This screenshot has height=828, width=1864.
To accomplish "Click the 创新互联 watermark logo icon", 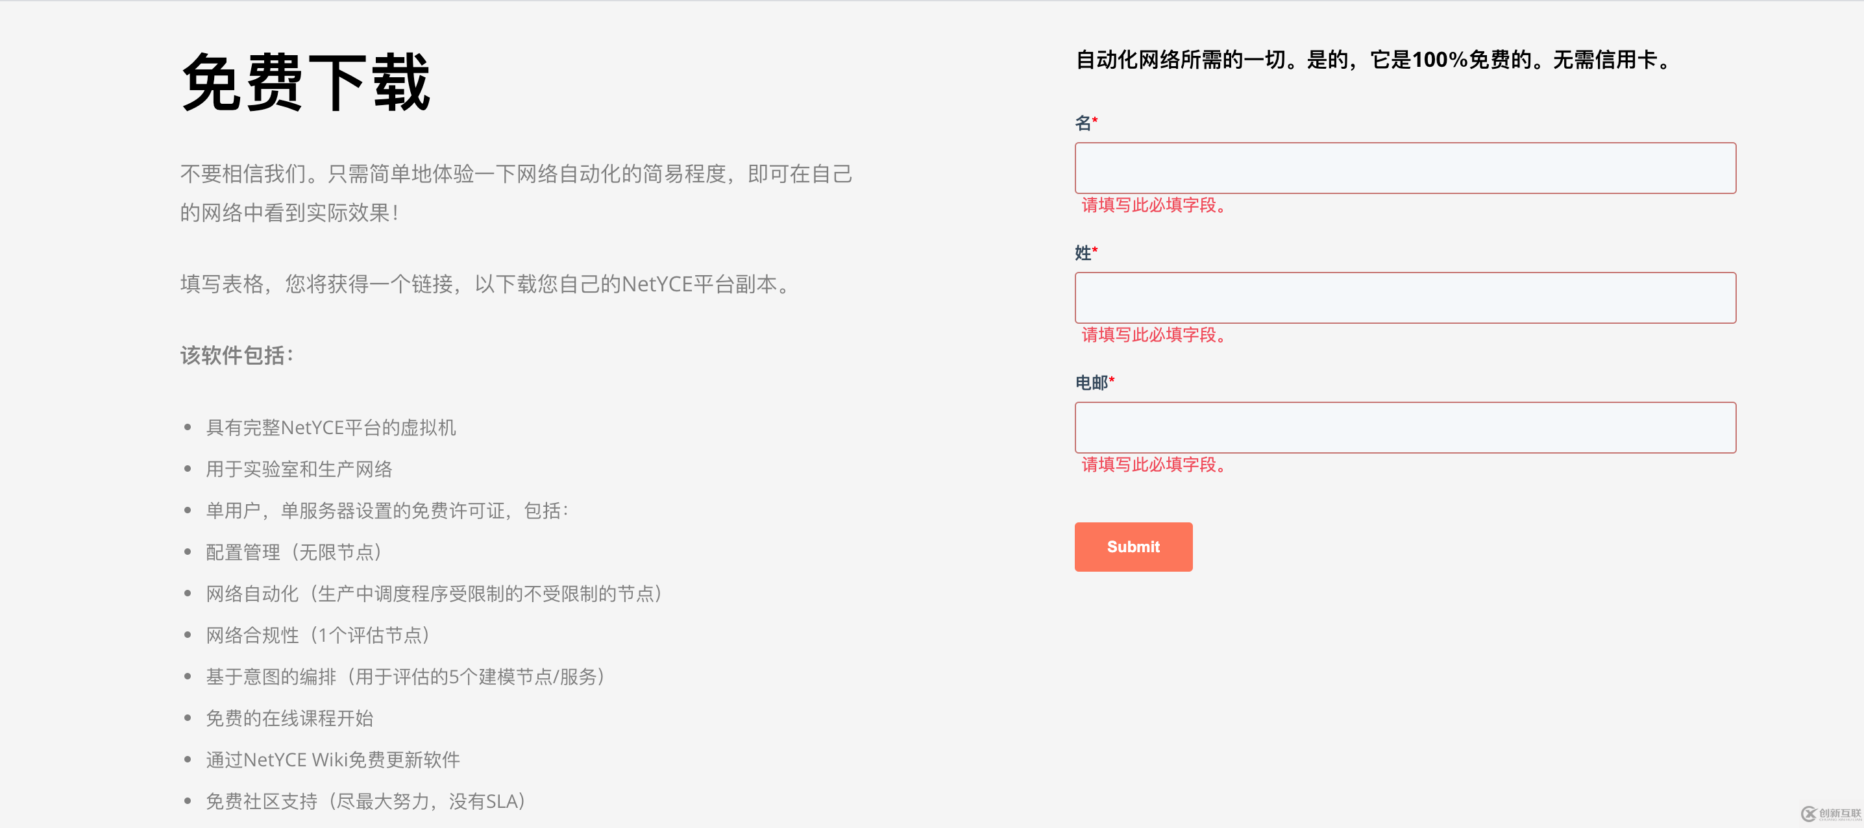I will pos(1808,814).
